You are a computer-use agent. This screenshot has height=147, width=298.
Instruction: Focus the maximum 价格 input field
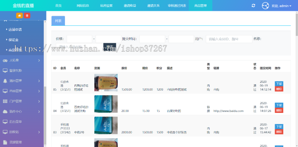click(x=108, y=39)
